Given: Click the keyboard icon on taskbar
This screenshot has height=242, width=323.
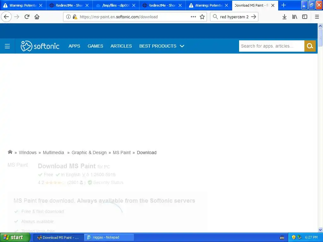Looking at the screenshot, I should [x=282, y=238].
